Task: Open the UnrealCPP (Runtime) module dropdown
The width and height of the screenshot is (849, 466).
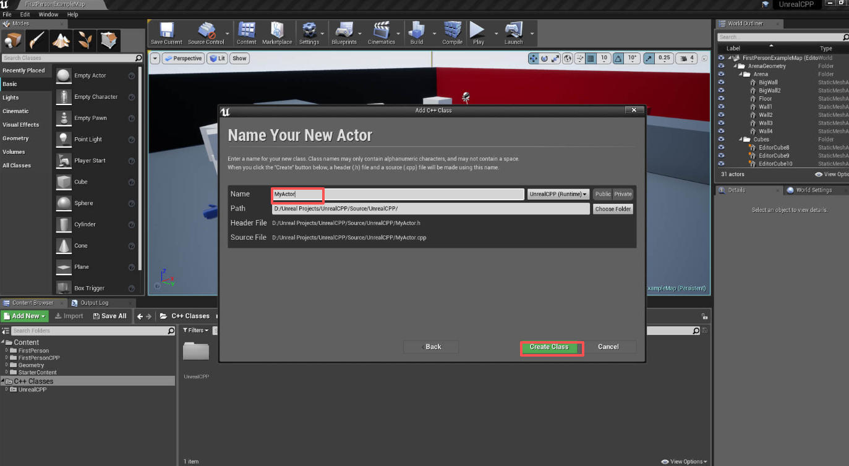Action: 558,194
